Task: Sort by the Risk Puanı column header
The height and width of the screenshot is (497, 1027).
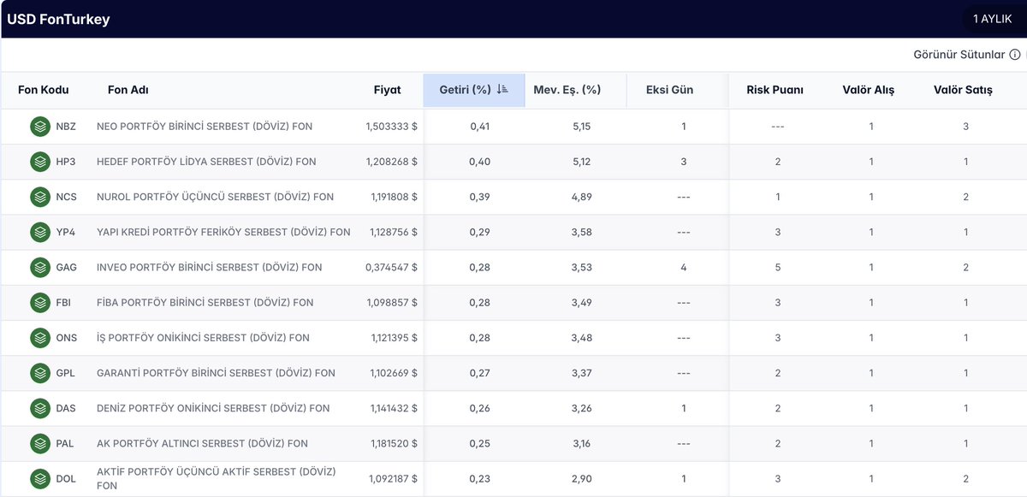Action: pyautogui.click(x=775, y=90)
